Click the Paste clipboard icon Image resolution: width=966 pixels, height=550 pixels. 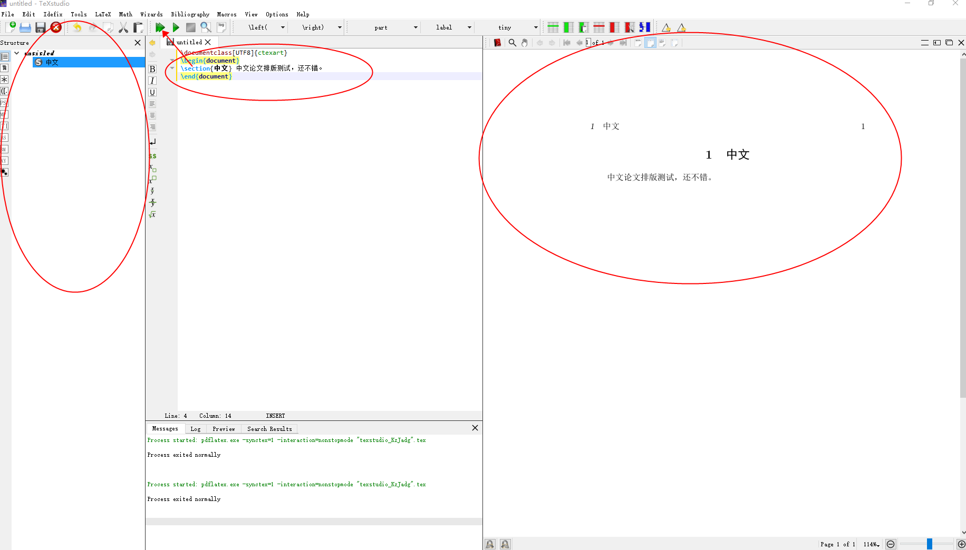pos(138,27)
